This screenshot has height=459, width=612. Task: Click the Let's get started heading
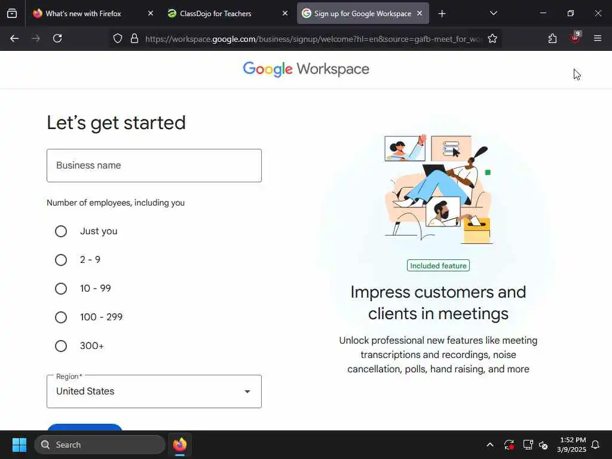(x=117, y=123)
